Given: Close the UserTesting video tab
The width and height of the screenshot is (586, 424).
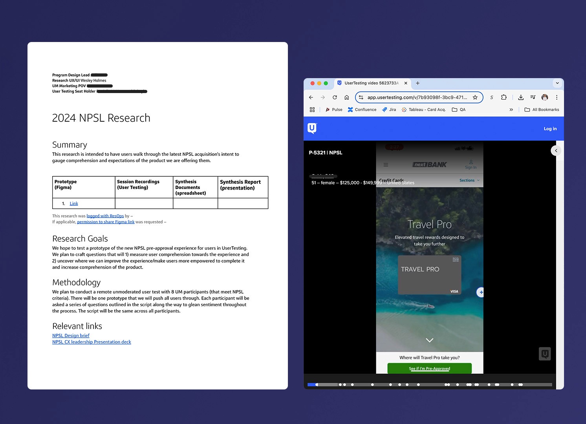Looking at the screenshot, I should (406, 83).
